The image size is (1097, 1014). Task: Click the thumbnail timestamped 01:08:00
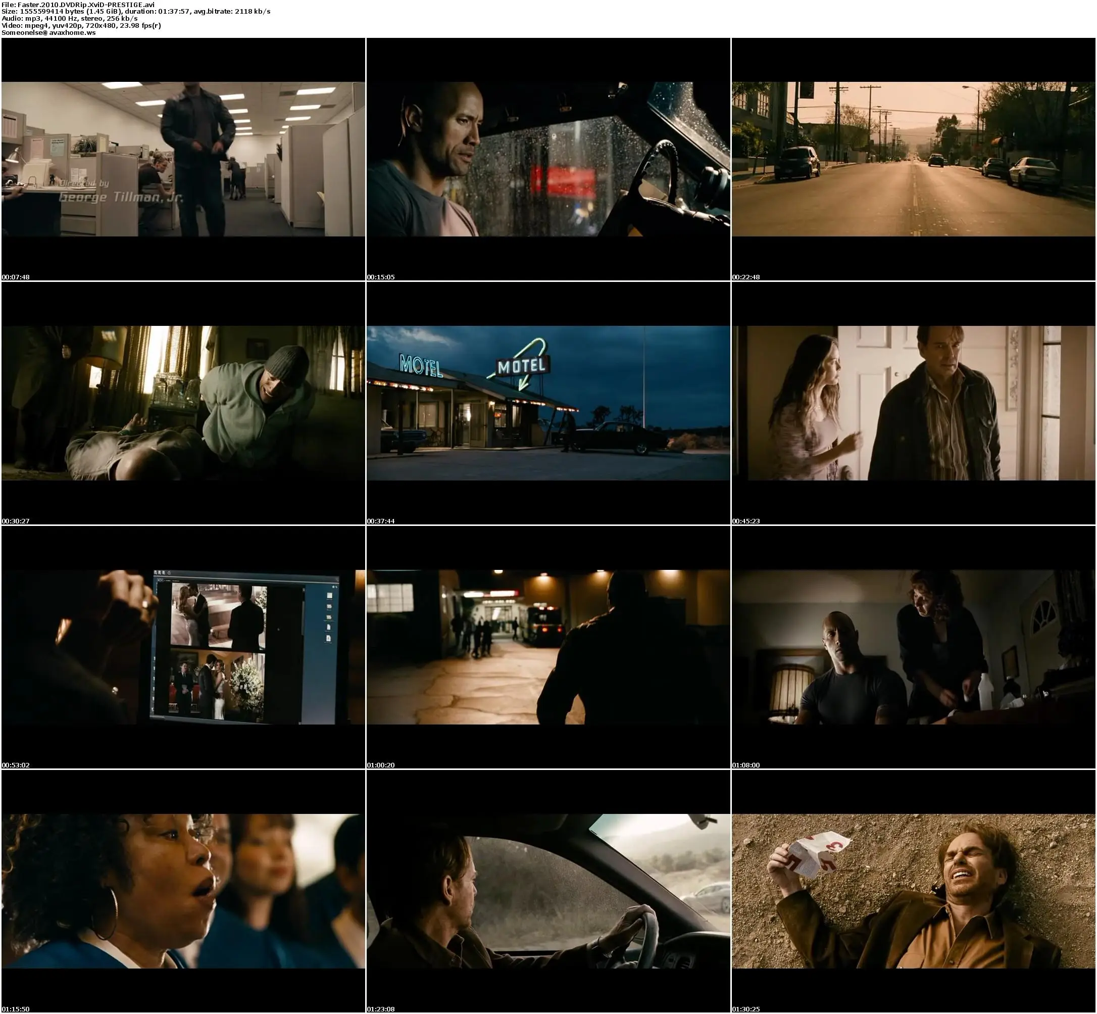click(914, 648)
